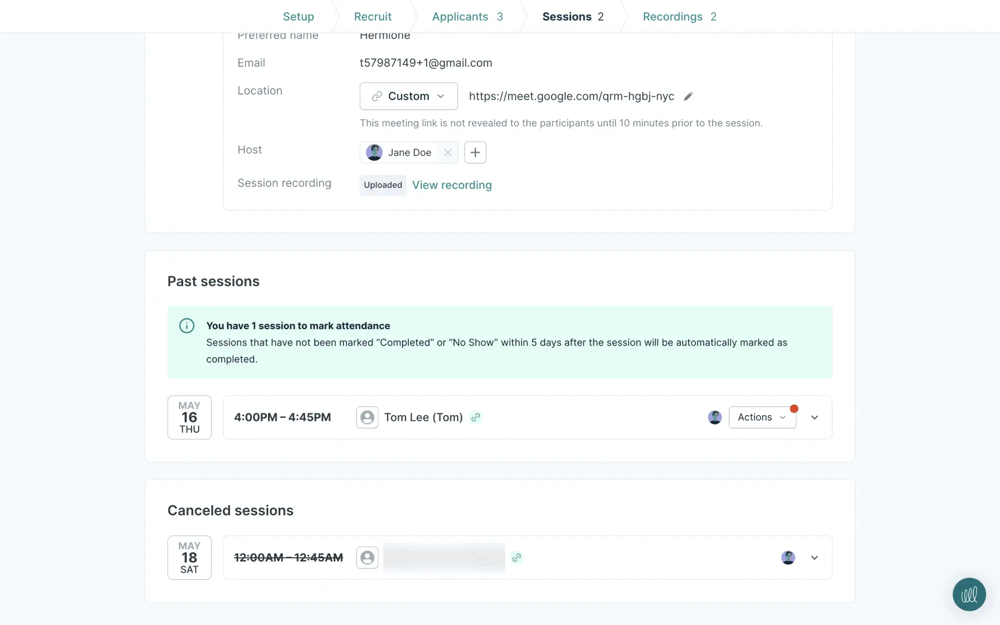Open the Custom location dropdown

pos(408,96)
